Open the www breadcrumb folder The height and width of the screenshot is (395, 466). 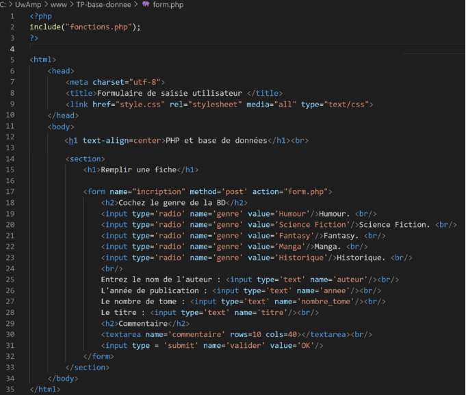[x=57, y=5]
